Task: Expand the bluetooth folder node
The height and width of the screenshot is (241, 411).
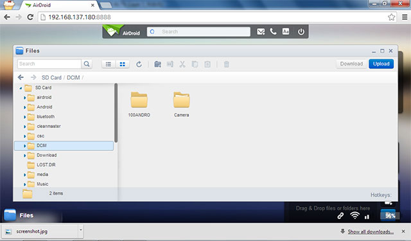Action: click(24, 117)
